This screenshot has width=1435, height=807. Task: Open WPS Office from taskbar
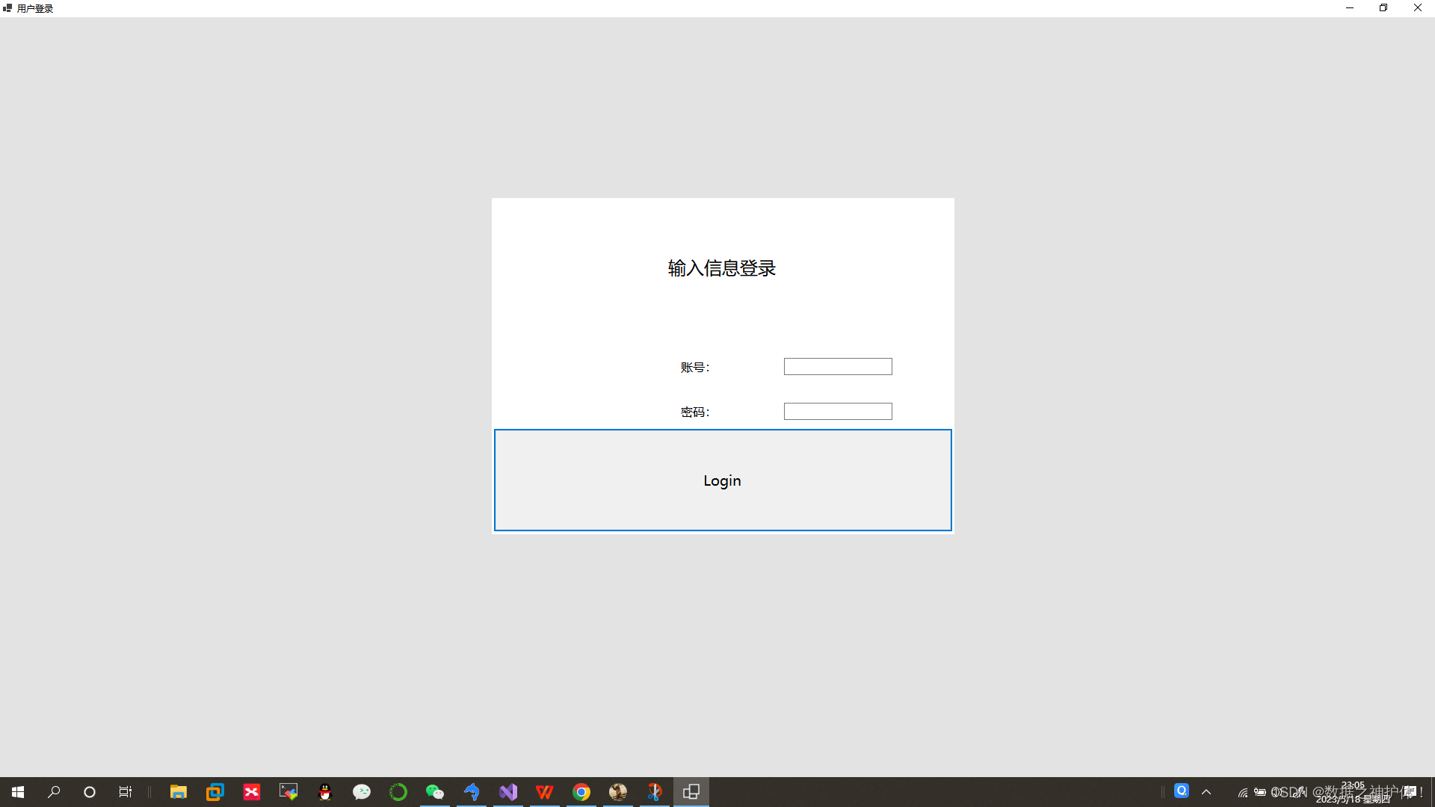tap(545, 792)
